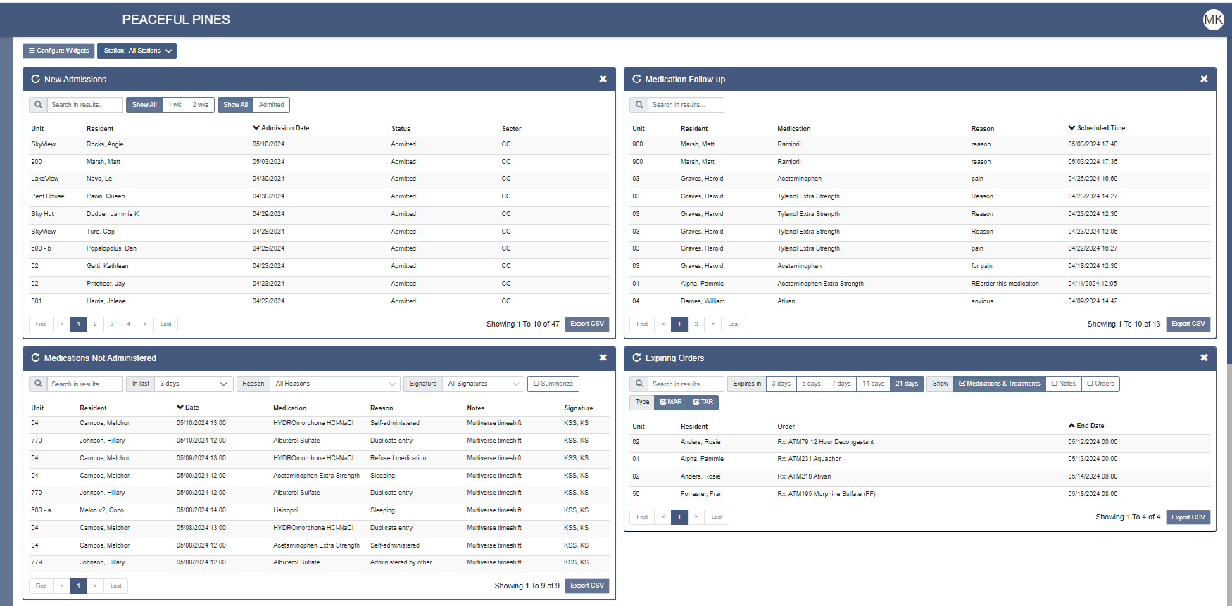Toggle the TAR type checkbox
This screenshot has height=606, width=1232.
pyautogui.click(x=703, y=402)
